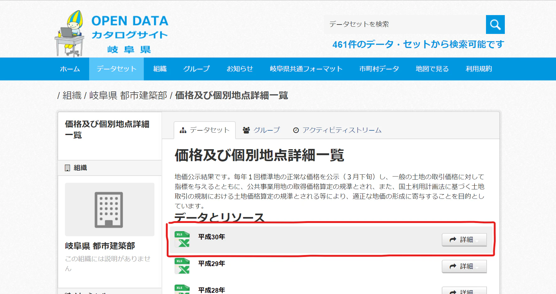Go to ホーム in the navigation bar
The height and width of the screenshot is (294, 556).
(70, 69)
